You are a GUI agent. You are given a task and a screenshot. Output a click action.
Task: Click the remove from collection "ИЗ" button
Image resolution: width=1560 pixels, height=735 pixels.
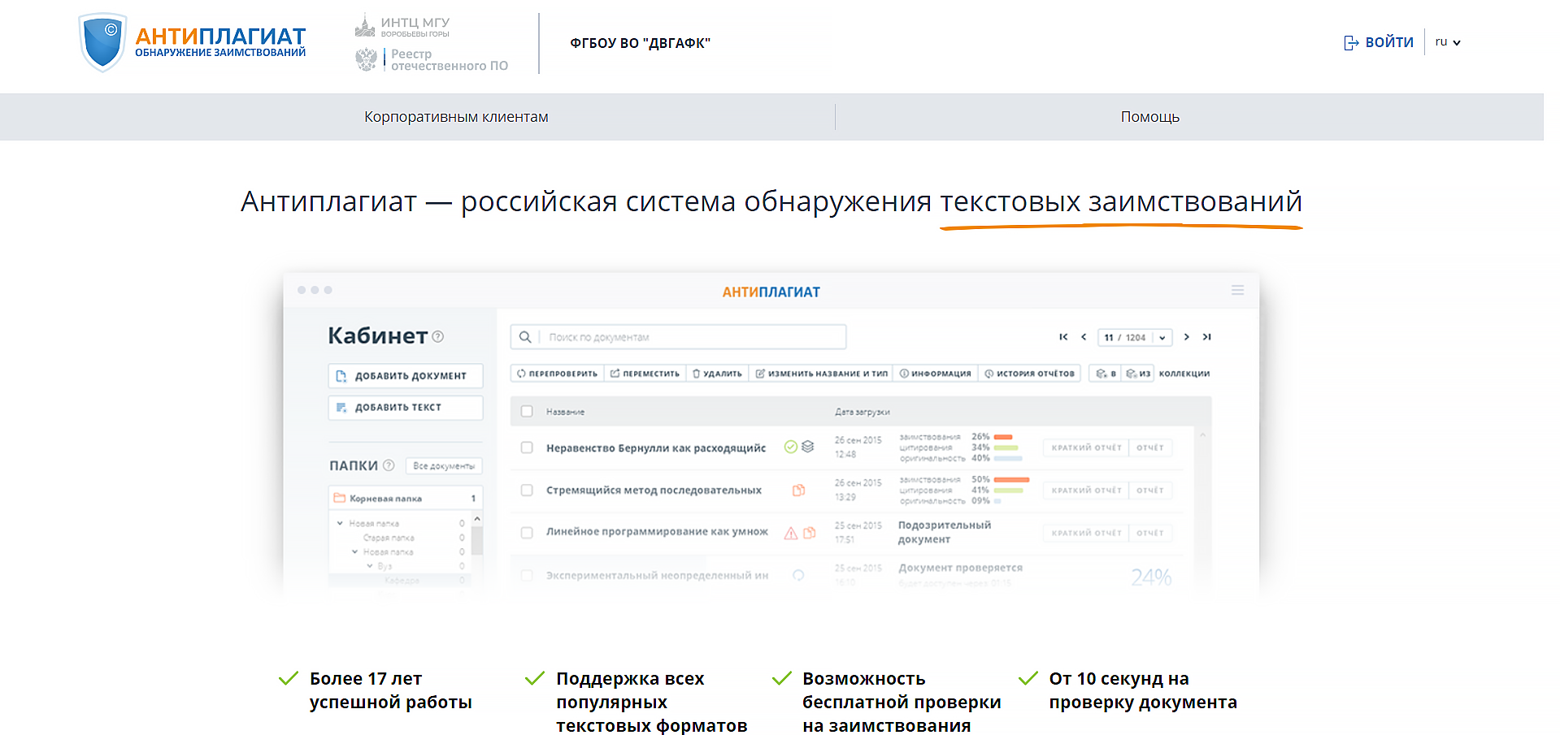1138,374
